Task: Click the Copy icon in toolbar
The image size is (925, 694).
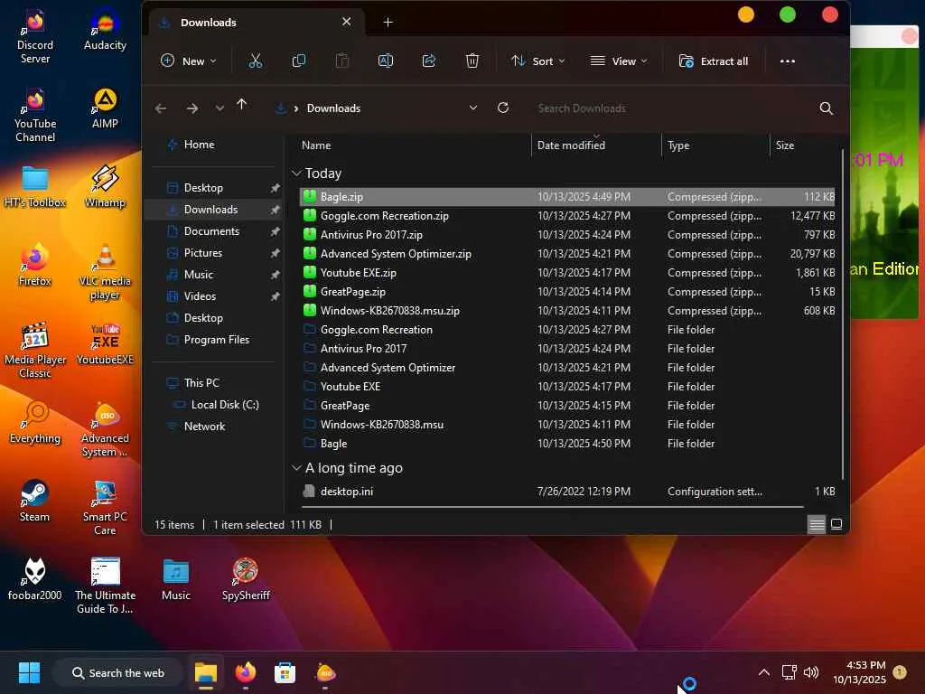Action: click(x=299, y=61)
